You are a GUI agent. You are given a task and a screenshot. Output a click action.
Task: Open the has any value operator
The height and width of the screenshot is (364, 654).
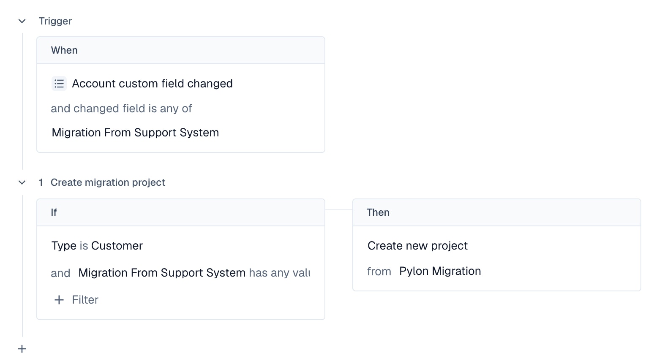pos(280,273)
